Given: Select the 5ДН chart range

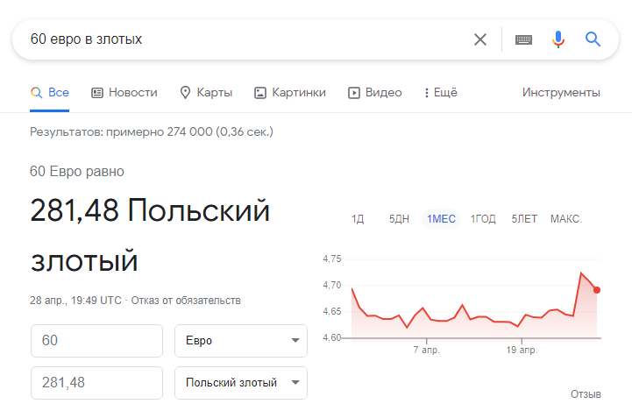Looking at the screenshot, I should tap(399, 219).
